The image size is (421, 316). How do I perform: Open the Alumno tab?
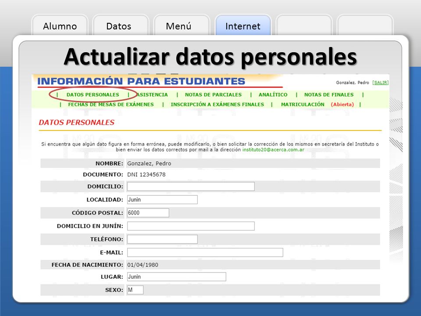(x=60, y=26)
